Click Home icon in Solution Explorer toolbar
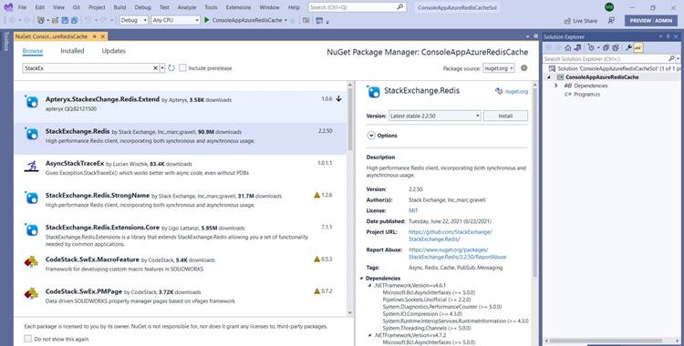This screenshot has height=346, width=684. 568,48
